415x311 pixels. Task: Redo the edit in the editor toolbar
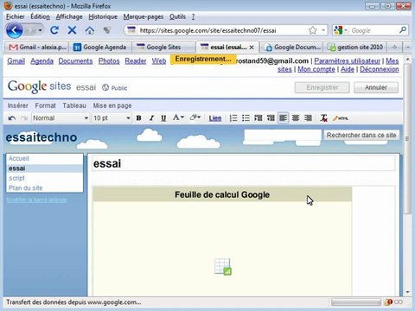pos(24,118)
